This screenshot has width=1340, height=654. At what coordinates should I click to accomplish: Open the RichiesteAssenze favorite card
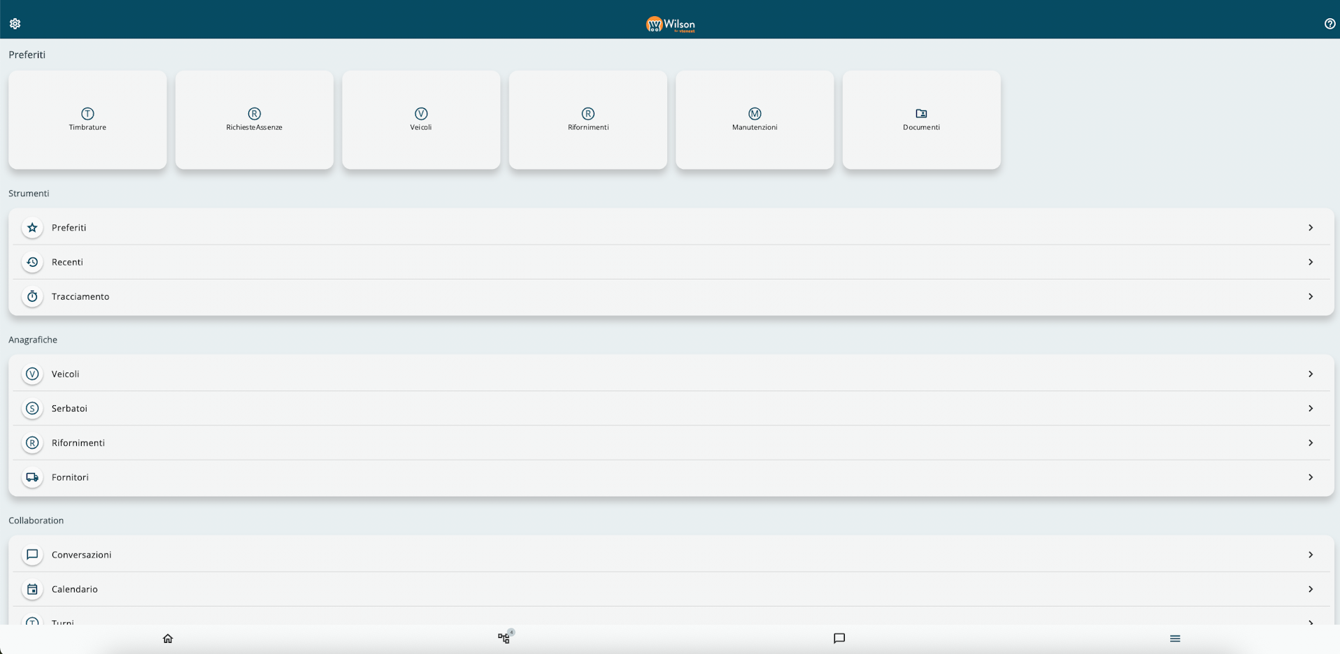click(x=254, y=119)
